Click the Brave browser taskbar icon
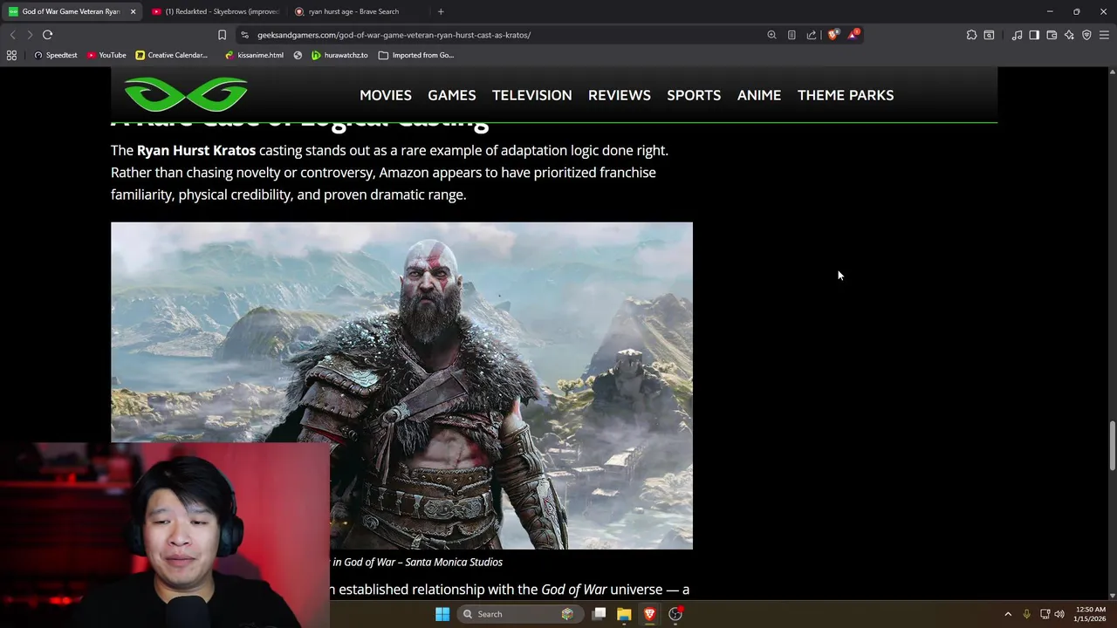This screenshot has width=1117, height=628. click(x=649, y=614)
